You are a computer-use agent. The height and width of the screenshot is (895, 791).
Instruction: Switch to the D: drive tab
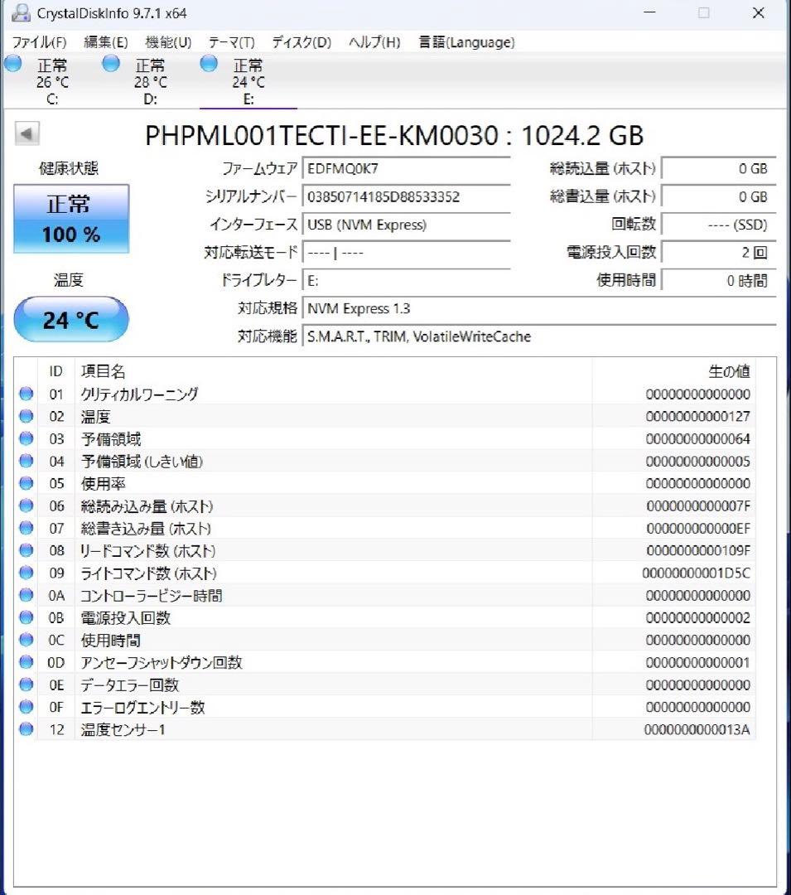[149, 80]
